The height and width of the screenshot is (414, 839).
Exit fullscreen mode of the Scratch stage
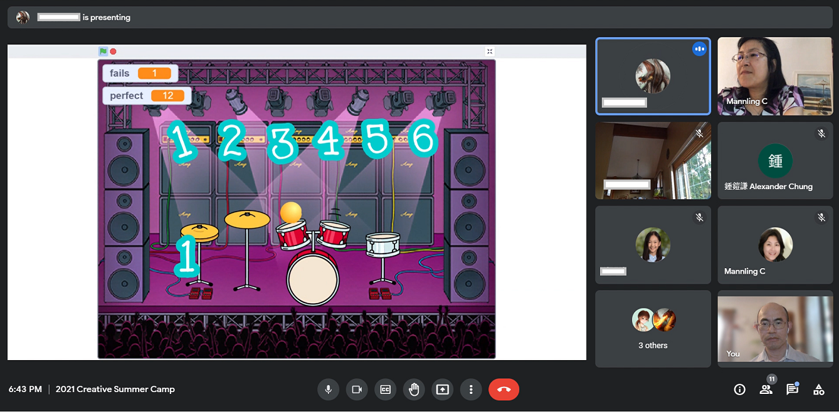click(x=490, y=51)
